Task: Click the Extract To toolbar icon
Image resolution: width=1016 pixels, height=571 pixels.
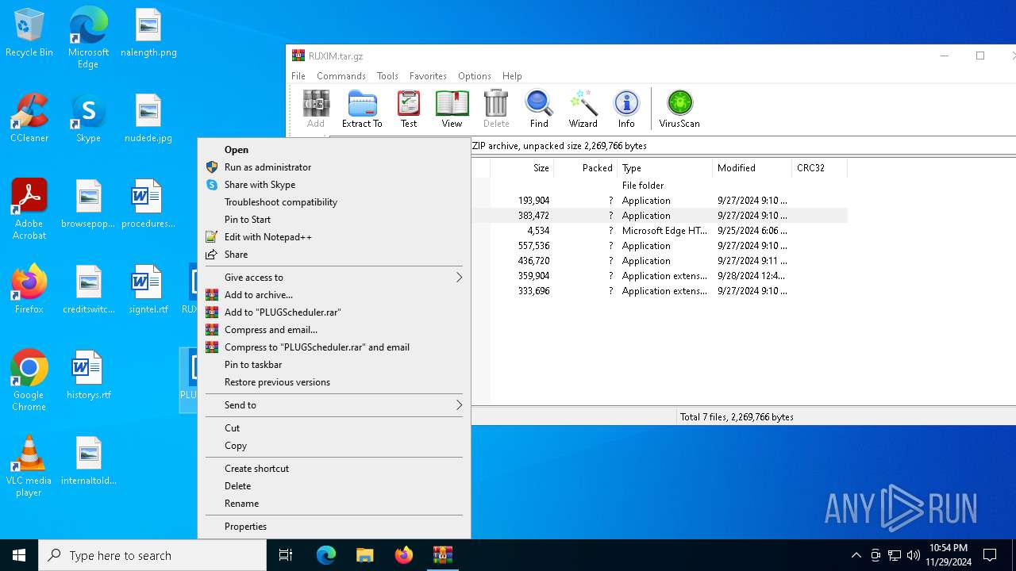Action: pos(362,109)
